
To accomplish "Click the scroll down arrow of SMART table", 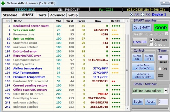I will pyautogui.click(x=127, y=108).
